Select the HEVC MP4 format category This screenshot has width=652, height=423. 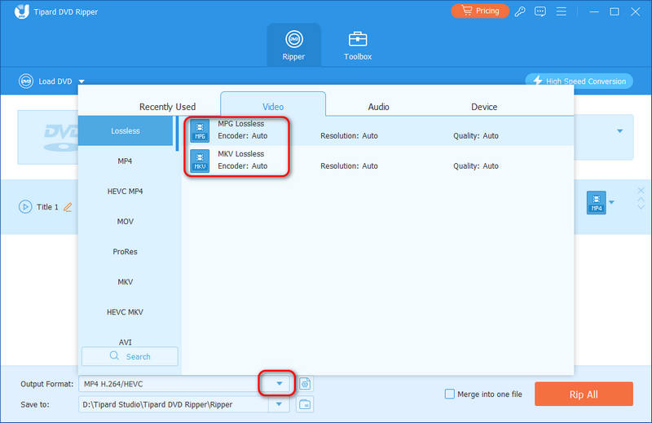[125, 192]
